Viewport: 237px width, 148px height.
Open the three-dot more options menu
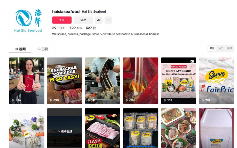108,20
